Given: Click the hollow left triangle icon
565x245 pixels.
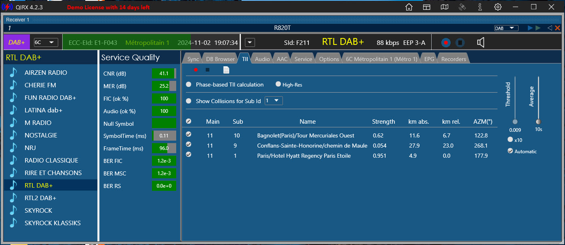Looking at the screenshot, I should coord(549,28).
